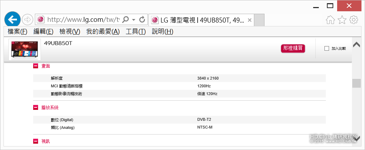The height and width of the screenshot is (150, 365).
Task: Collapse the 視訊 section
Action: [36, 141]
